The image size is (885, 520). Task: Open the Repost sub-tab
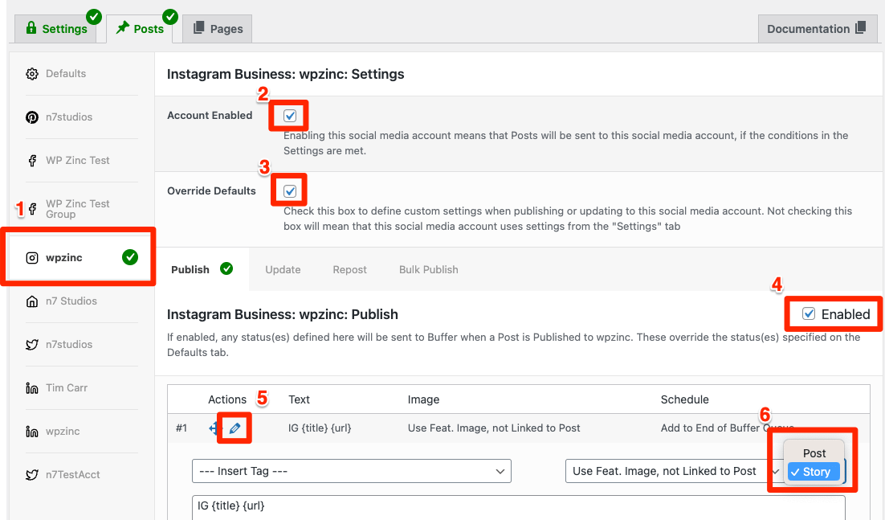349,270
